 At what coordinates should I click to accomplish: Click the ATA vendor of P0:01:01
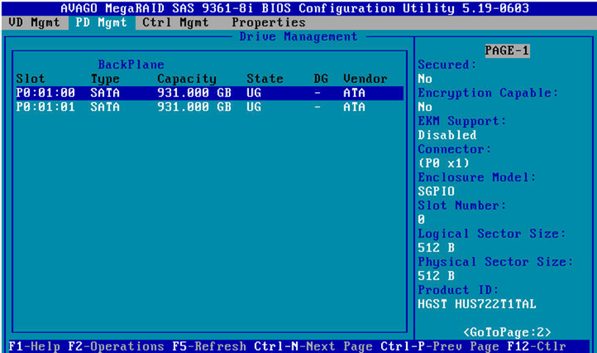click(x=354, y=107)
